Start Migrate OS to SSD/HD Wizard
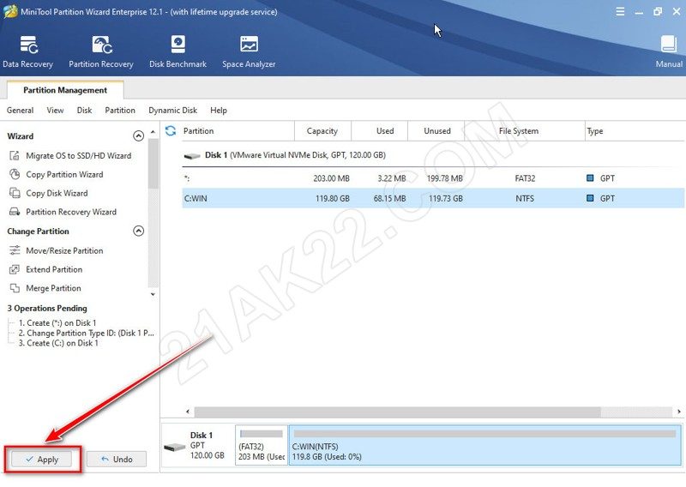Viewport: 686px width, 487px height. click(78, 156)
